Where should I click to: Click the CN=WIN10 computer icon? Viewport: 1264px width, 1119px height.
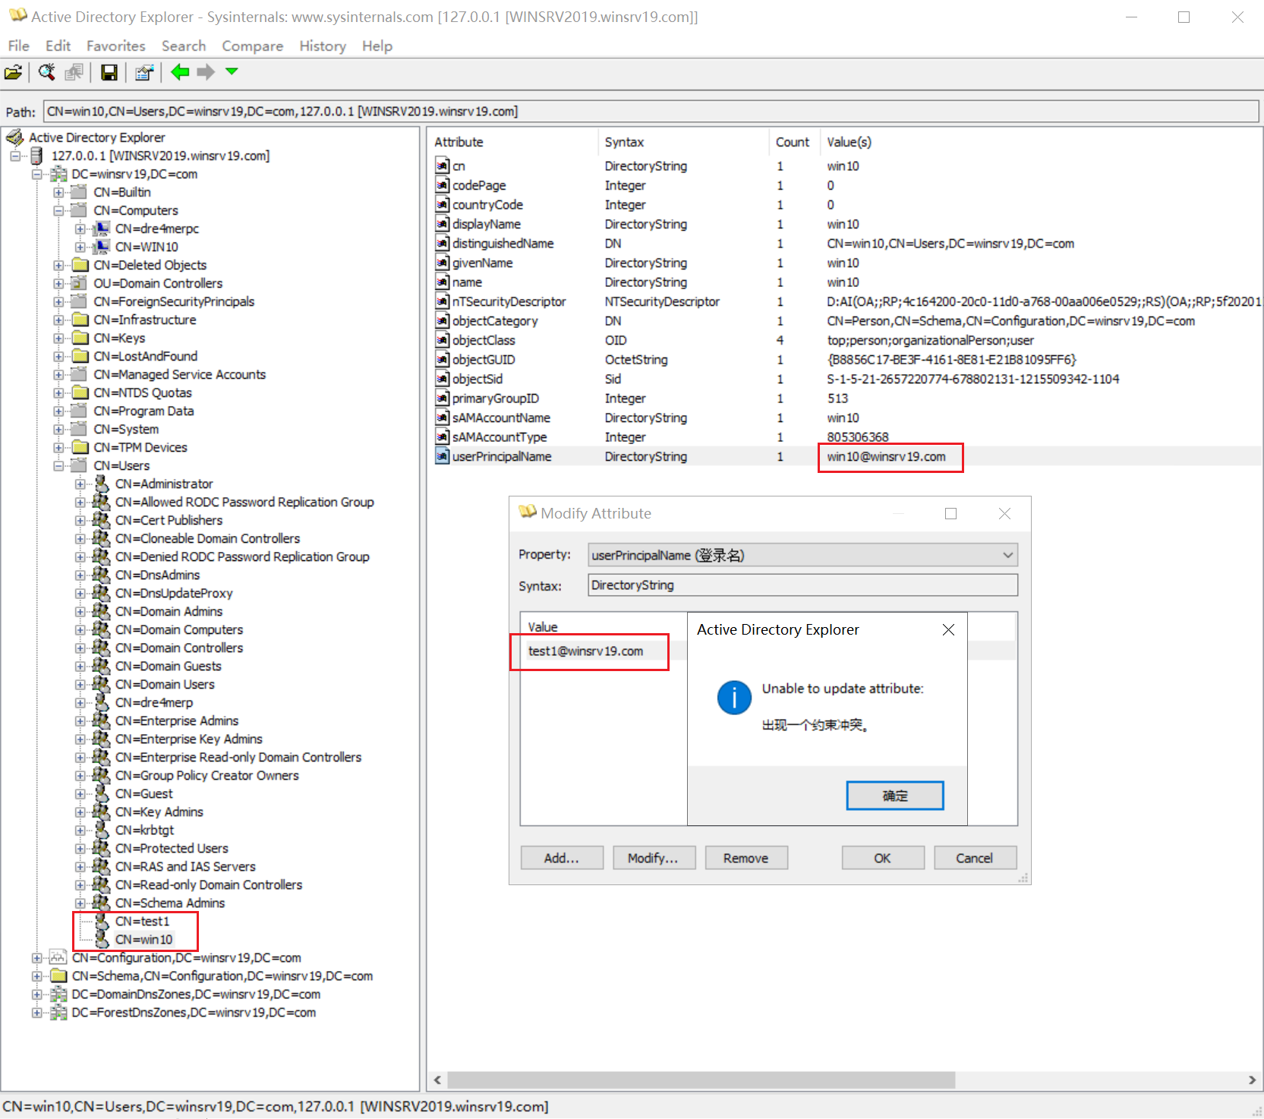pos(102,247)
